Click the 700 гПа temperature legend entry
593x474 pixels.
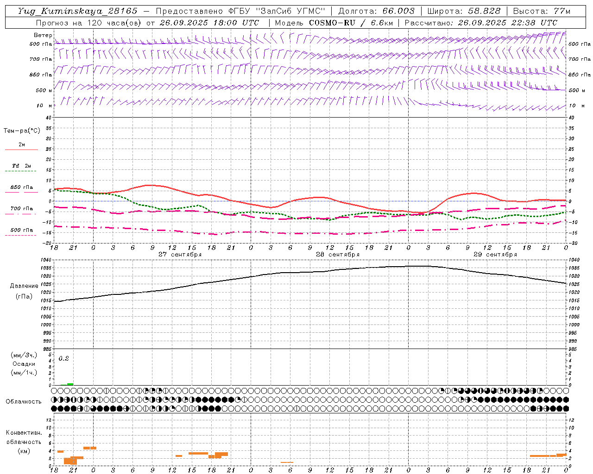pos(22,209)
